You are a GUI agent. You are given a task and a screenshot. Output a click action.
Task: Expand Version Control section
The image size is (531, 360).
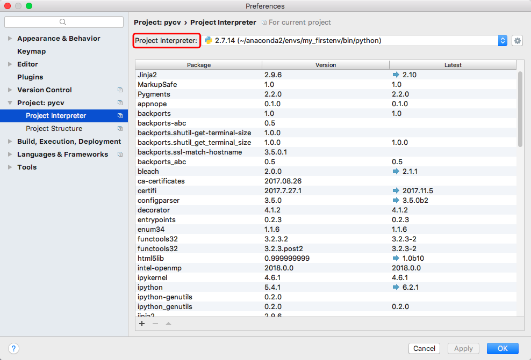10,90
